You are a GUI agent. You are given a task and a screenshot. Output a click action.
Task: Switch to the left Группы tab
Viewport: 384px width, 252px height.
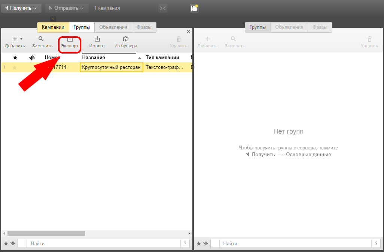[x=82, y=27]
